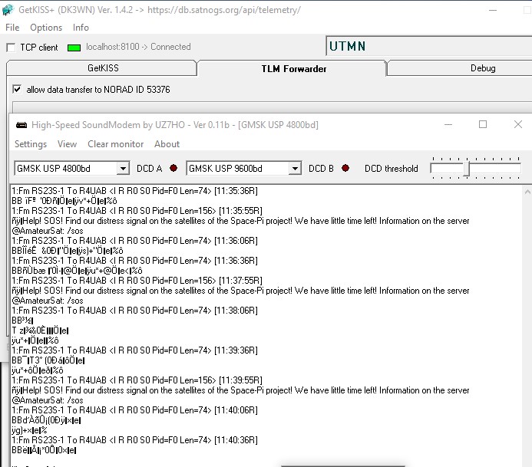
Task: Click the packet header timestamped [11:36:06R]
Action: (134, 241)
